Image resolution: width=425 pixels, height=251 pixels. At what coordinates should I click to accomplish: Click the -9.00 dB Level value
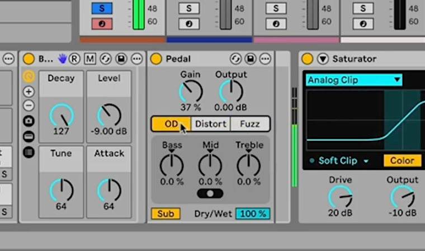pyautogui.click(x=109, y=131)
